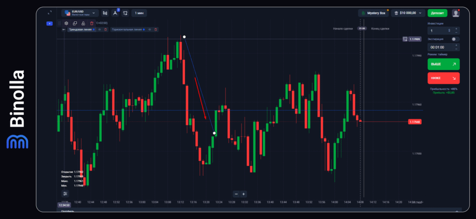Lock the selected drawing object

pyautogui.click(x=83, y=23)
